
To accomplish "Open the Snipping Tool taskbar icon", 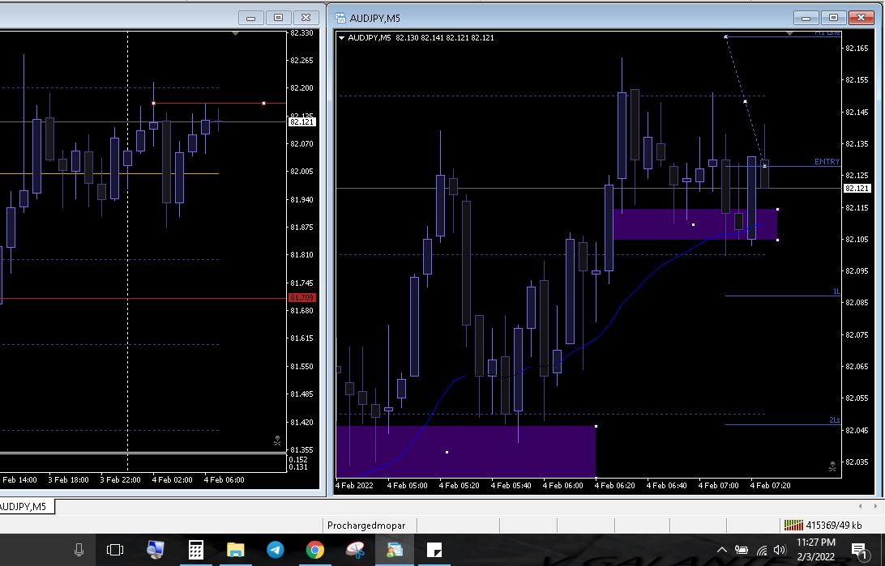I will (x=355, y=551).
